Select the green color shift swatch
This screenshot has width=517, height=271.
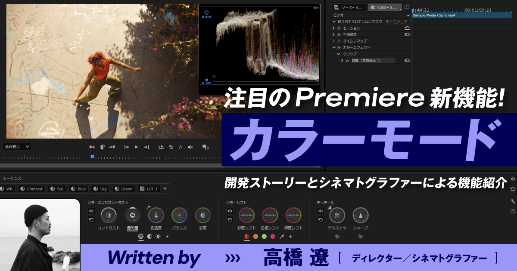click(264, 237)
